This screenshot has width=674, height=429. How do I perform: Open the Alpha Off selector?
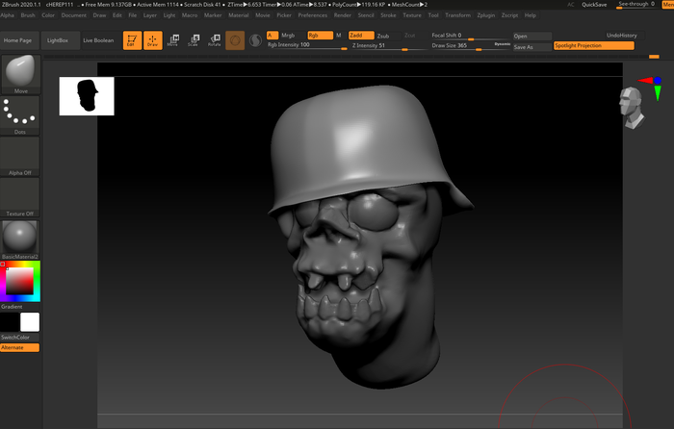(20, 156)
